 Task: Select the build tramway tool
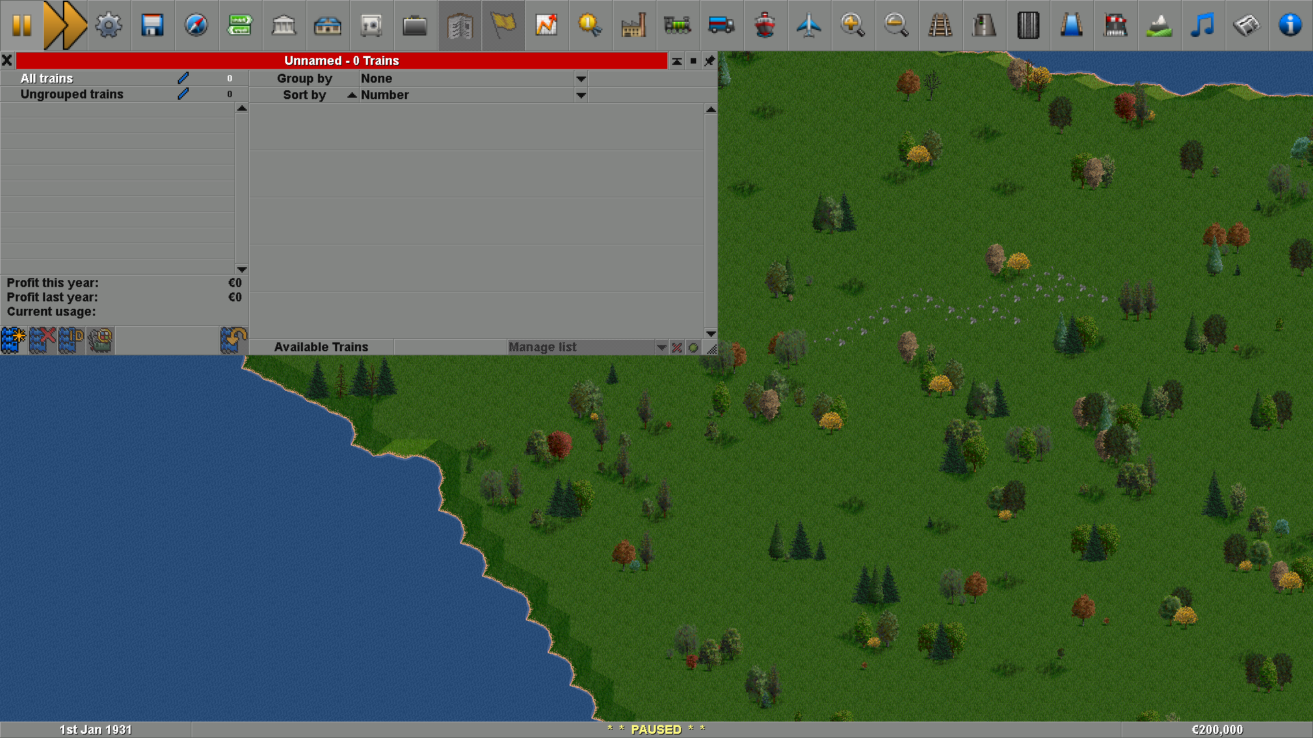tap(1029, 25)
